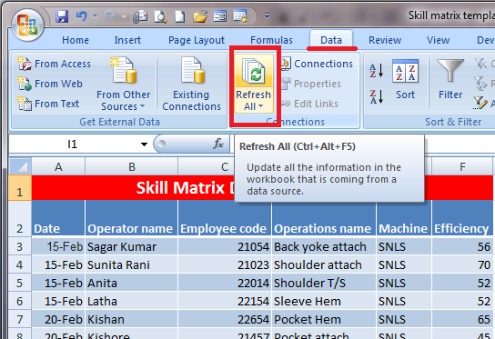Click the Refresh All icon
495x339 pixels.
click(x=254, y=71)
